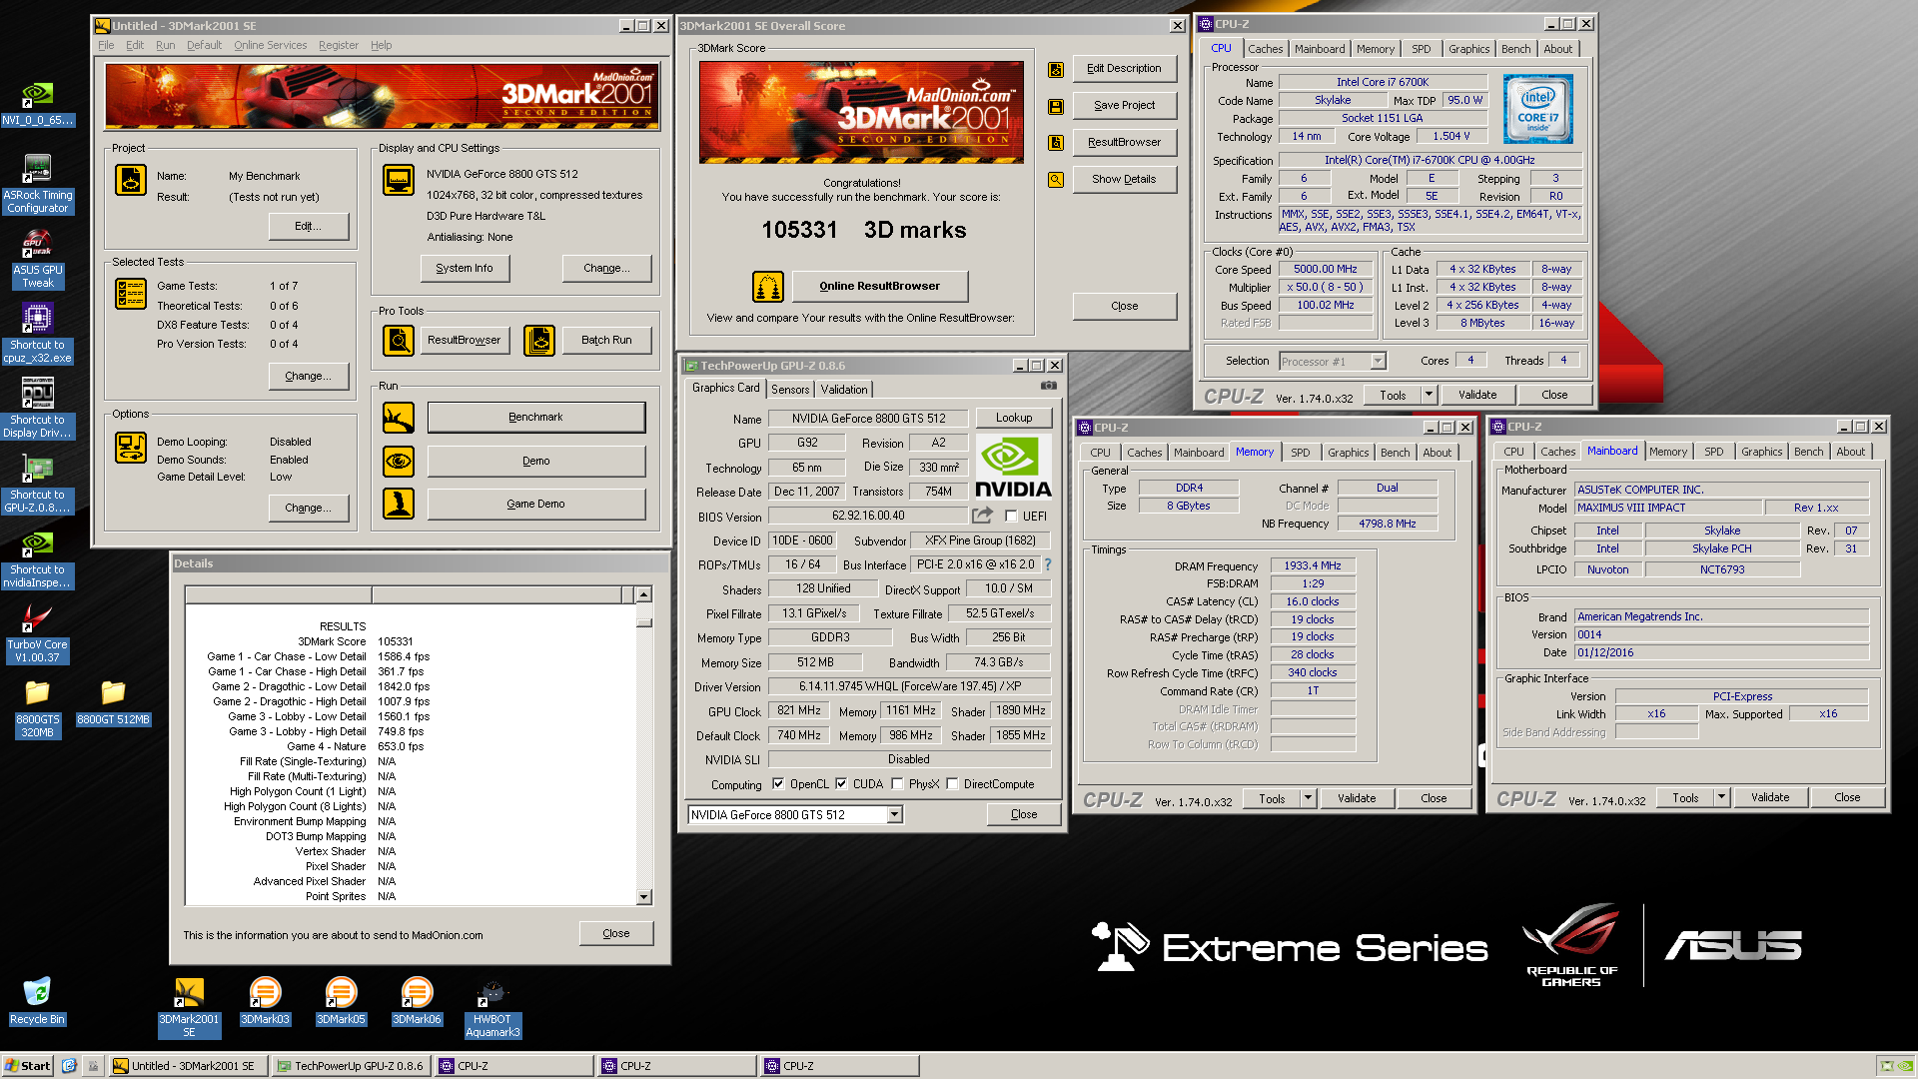Open Shortcut to cpuz_x32.exe icon
1918x1079 pixels.
(37, 334)
